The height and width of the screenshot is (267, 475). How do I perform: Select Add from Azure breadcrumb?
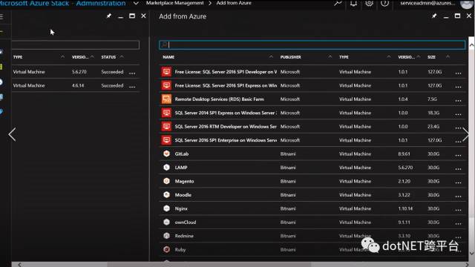234,3
